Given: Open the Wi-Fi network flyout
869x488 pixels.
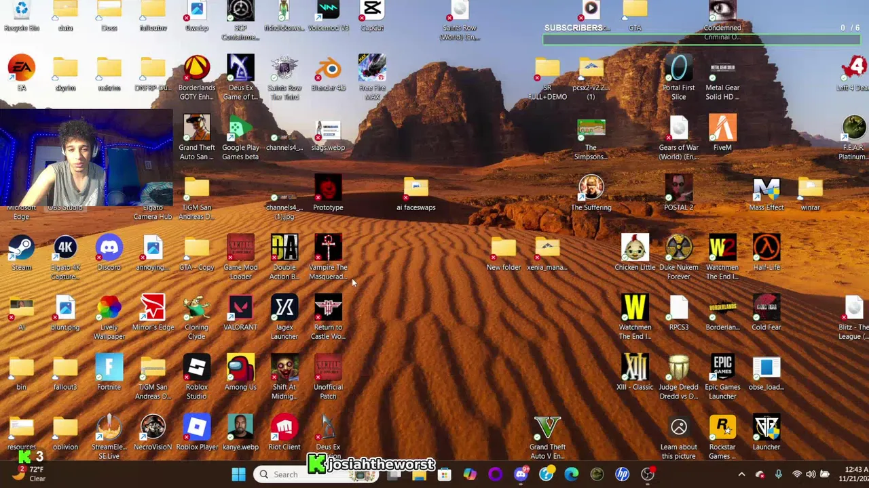Looking at the screenshot, I should coord(798,474).
